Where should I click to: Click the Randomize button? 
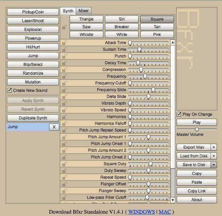coord(33,73)
